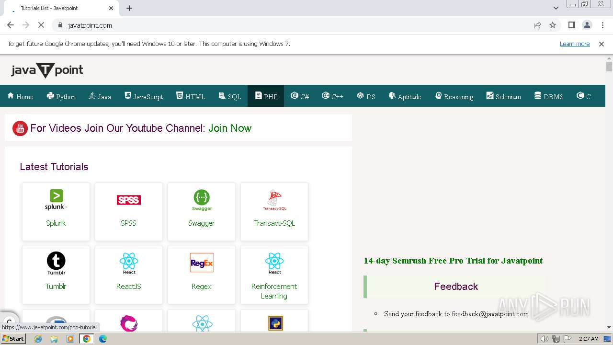The image size is (613, 345).
Task: Click the Learn more link
Action: click(x=575, y=44)
